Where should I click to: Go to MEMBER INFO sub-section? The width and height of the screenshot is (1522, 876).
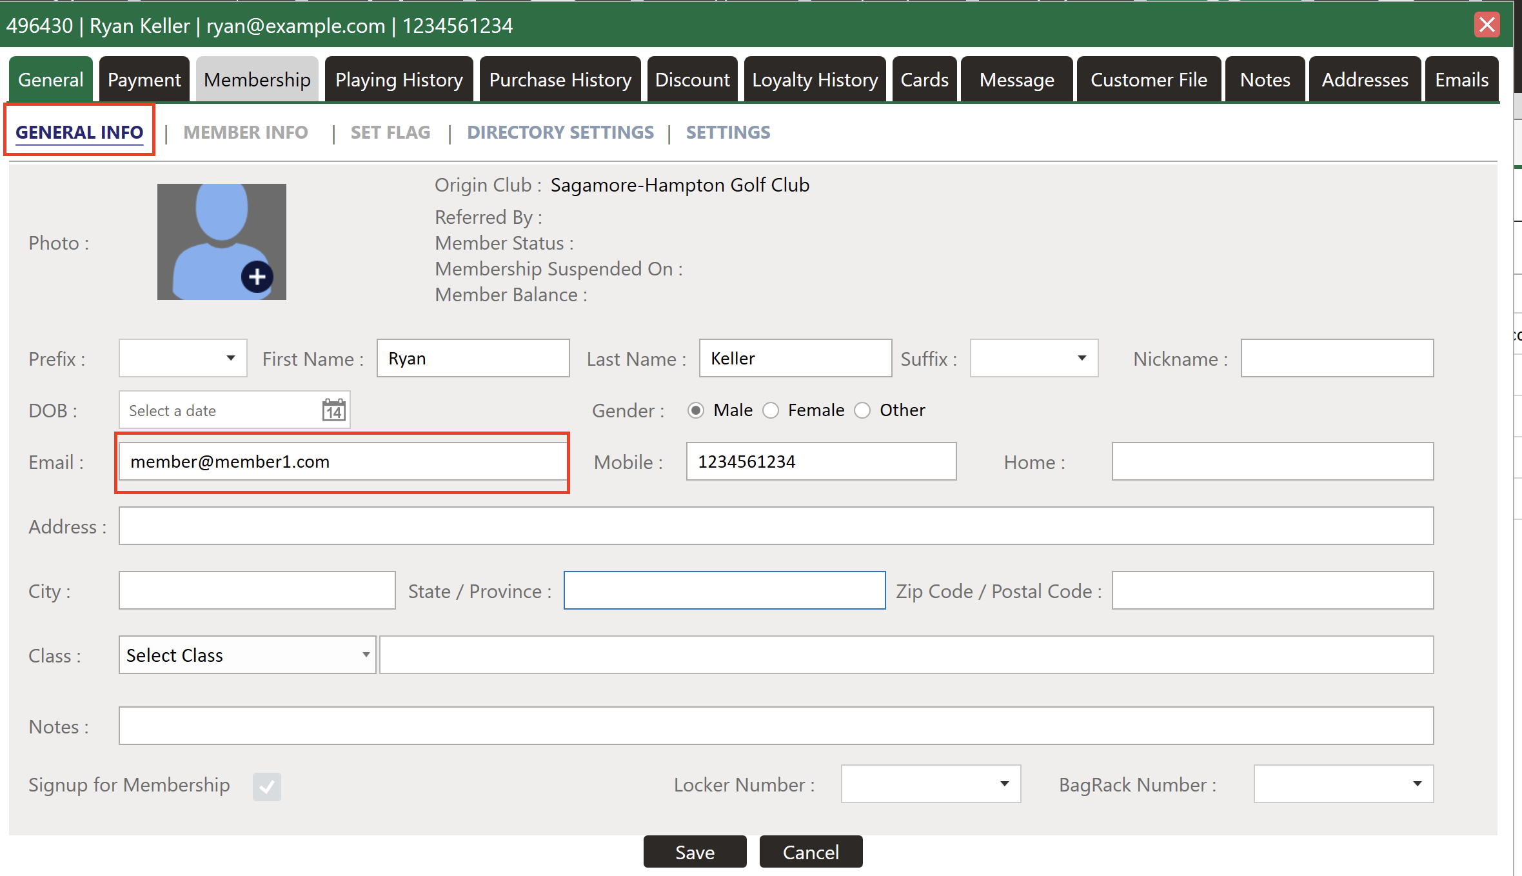pos(245,132)
